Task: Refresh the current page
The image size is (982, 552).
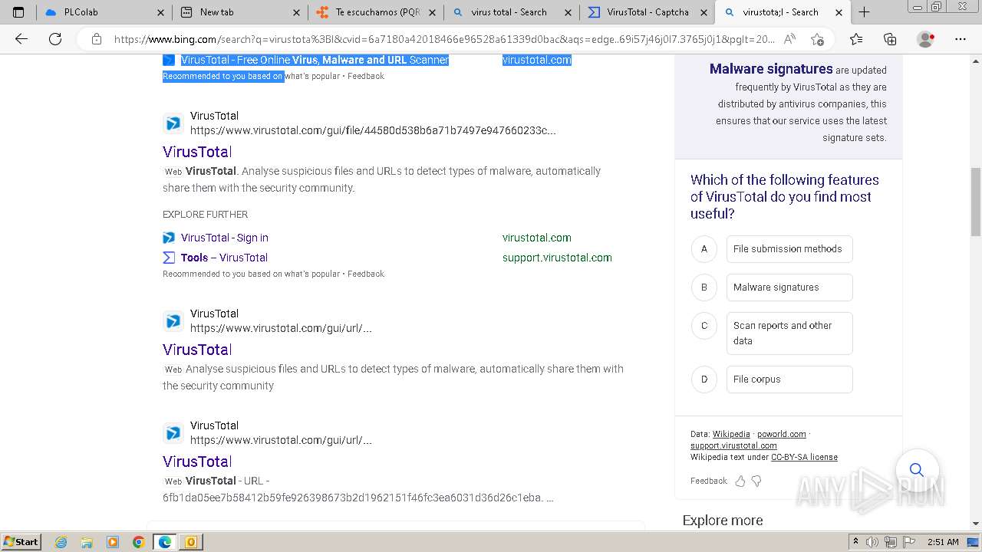Action: point(55,39)
